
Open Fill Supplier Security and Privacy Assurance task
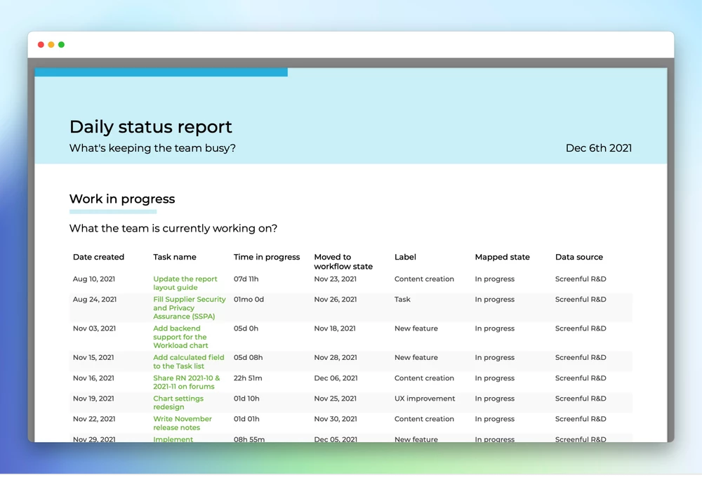point(190,308)
